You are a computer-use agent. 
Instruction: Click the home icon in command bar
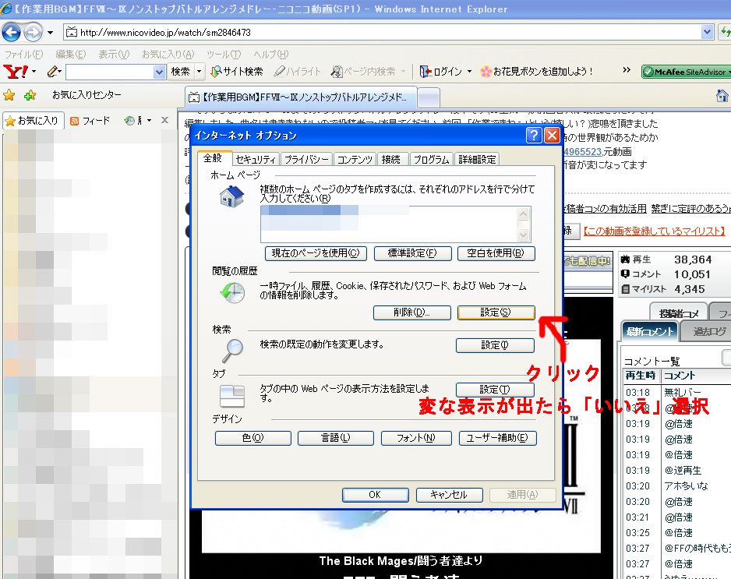722,96
